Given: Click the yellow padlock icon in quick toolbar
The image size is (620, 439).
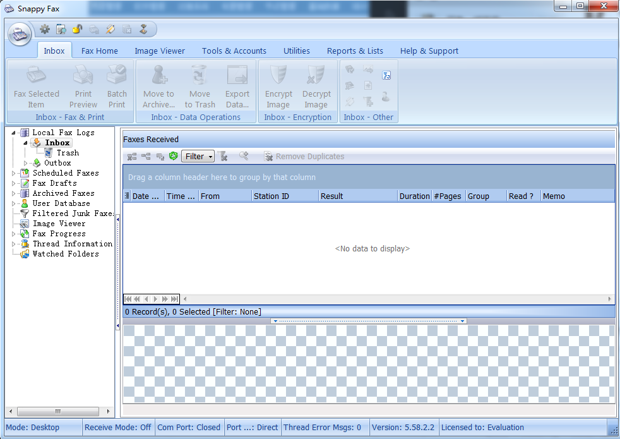Looking at the screenshot, I should coord(77,29).
